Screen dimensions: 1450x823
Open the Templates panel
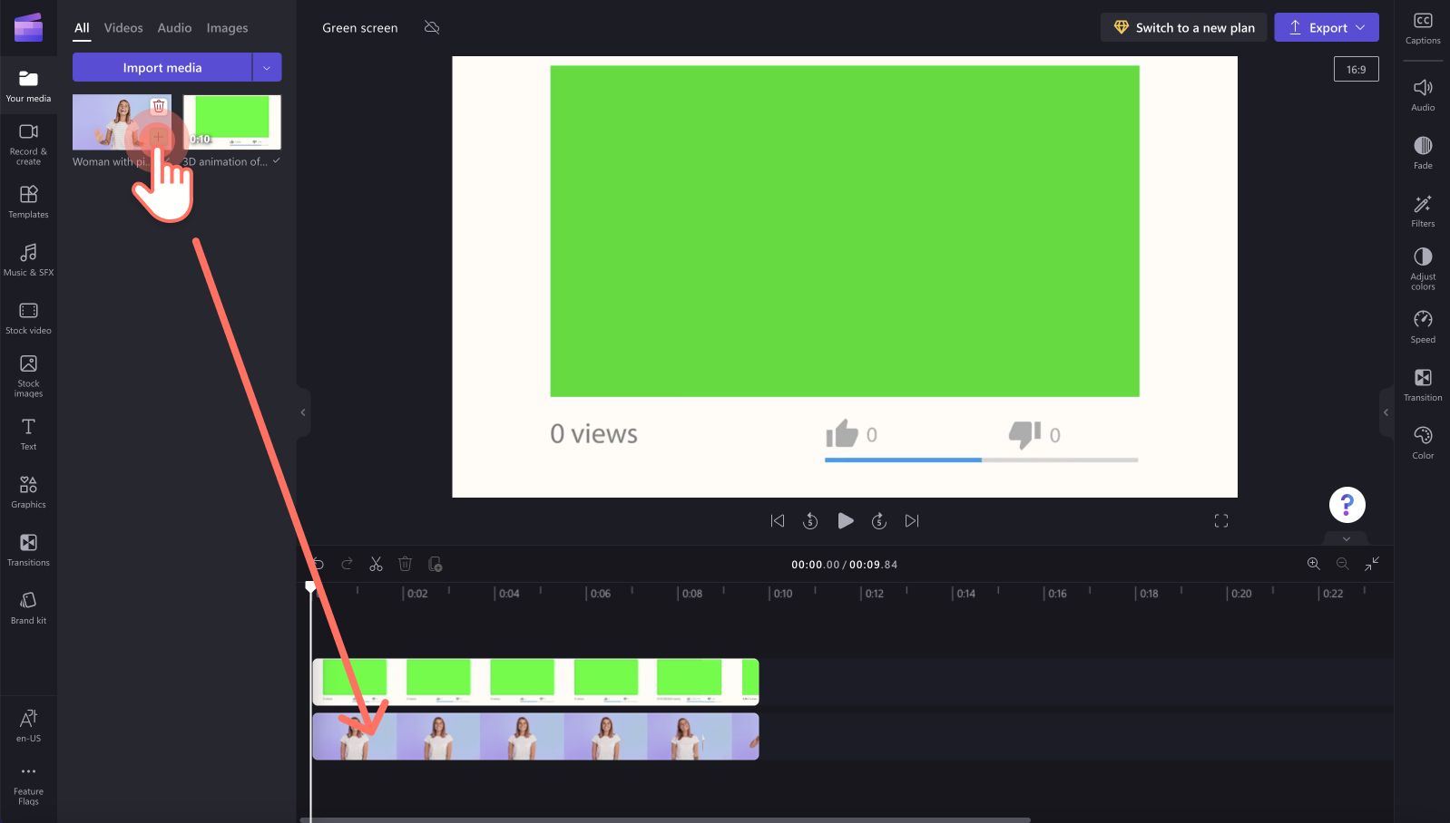(28, 201)
